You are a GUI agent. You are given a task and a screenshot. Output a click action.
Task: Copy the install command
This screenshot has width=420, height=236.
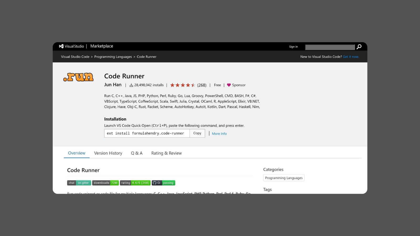pos(197,133)
